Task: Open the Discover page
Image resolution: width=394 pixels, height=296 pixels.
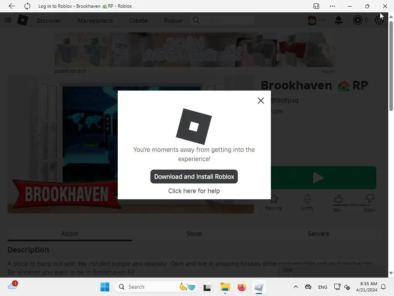Action: pos(48,20)
